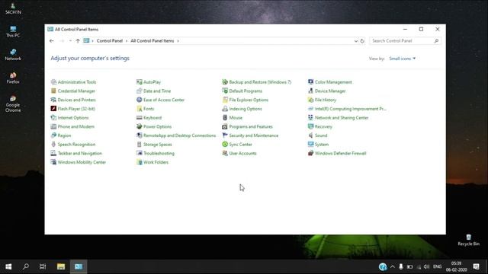Screen dimensions: 488x274
Task: Open RemoteApp and Desktop Connections link
Action: (180, 135)
